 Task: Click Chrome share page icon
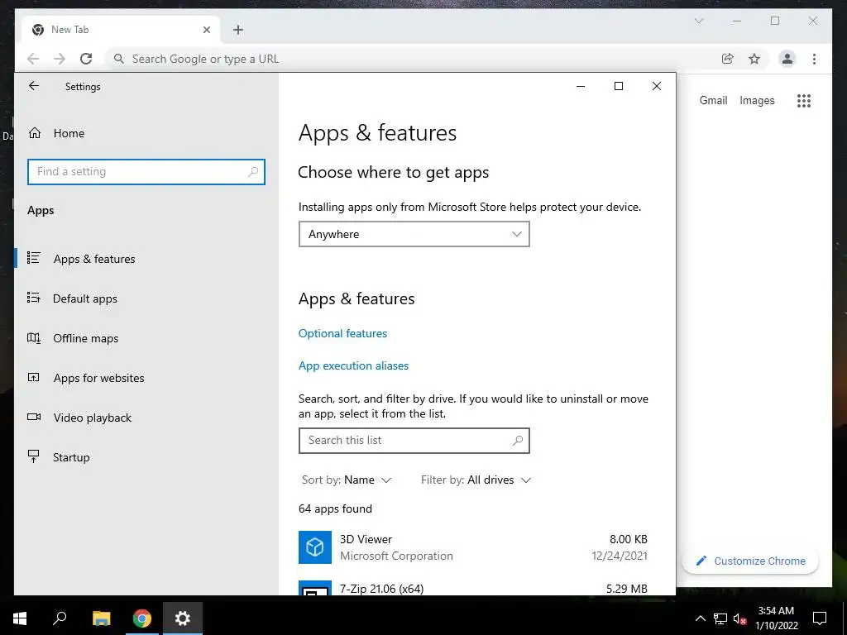728,59
